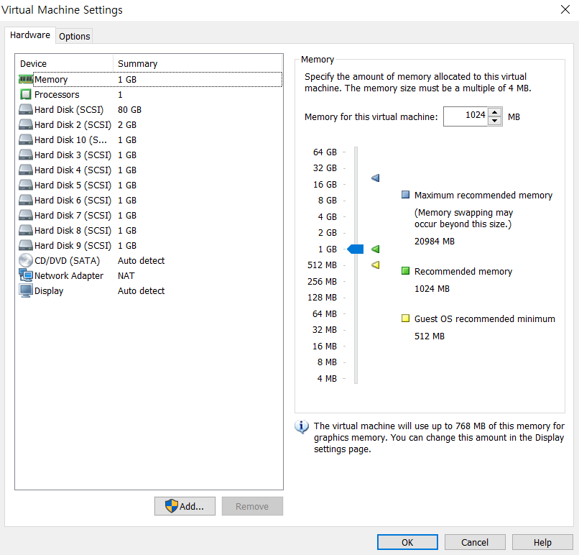Image resolution: width=579 pixels, height=555 pixels.
Task: Click the green Recommended memory legend square
Action: (x=405, y=271)
